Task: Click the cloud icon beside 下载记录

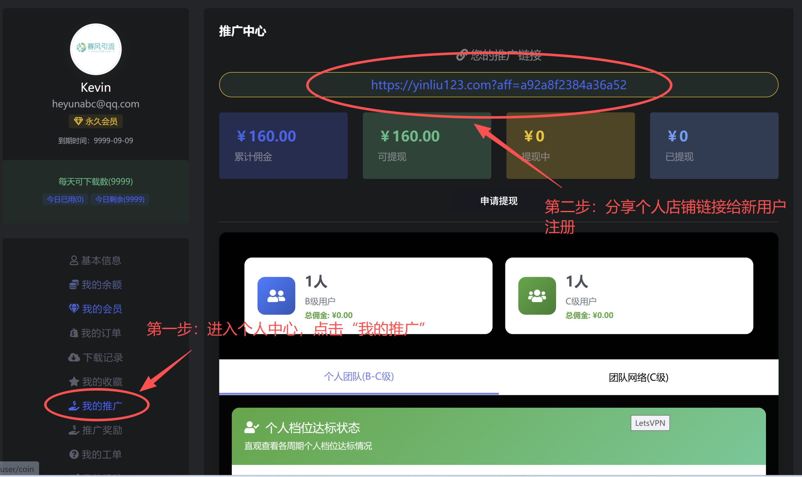Action: coord(74,357)
